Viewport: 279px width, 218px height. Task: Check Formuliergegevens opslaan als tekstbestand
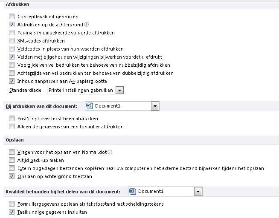12,204
